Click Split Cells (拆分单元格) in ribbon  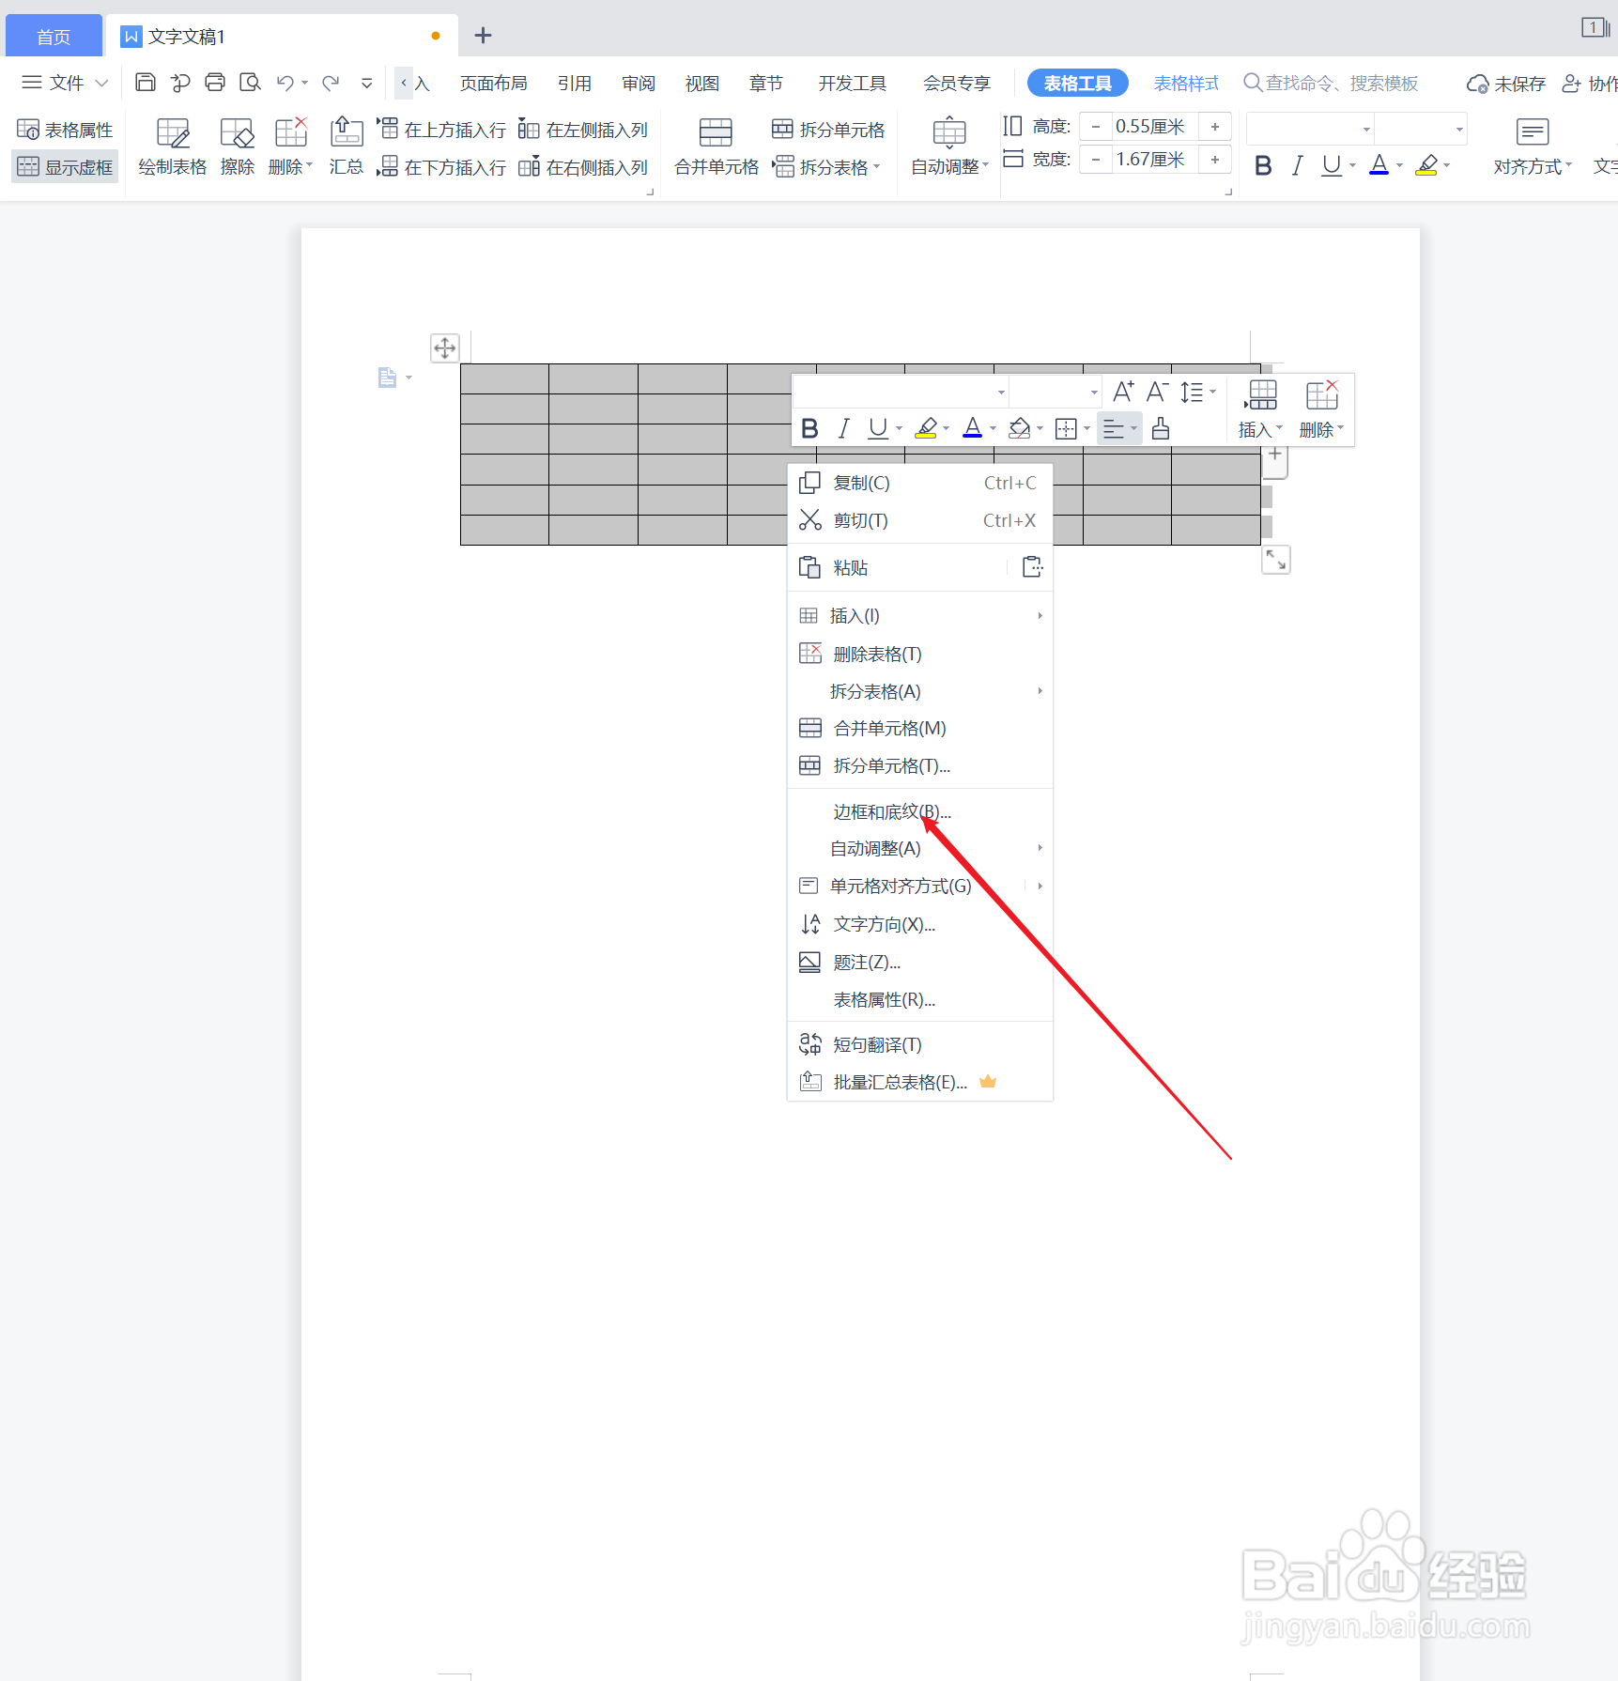point(828,130)
